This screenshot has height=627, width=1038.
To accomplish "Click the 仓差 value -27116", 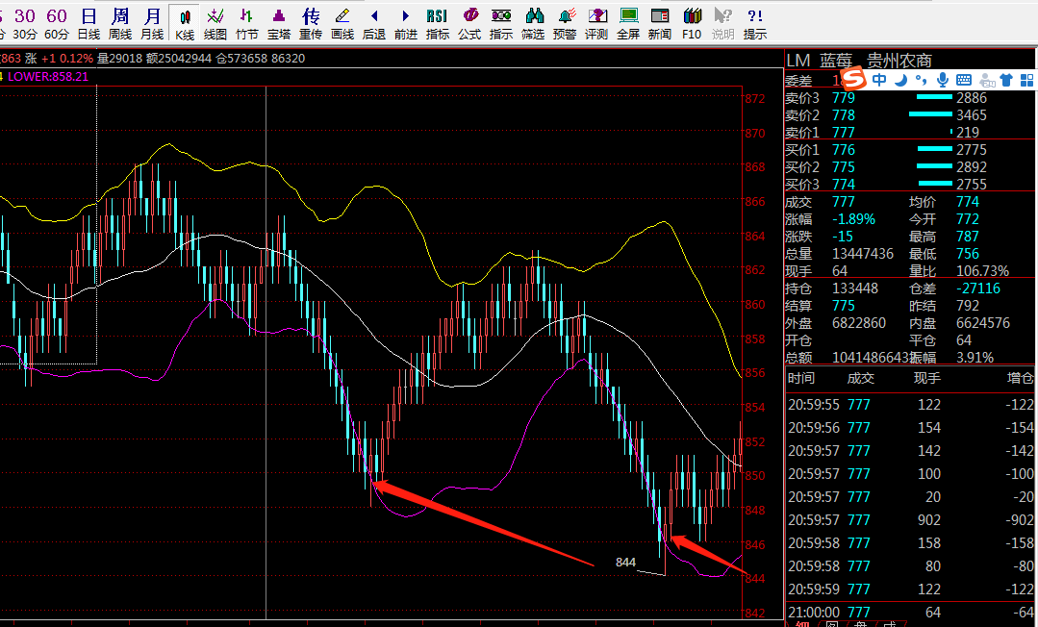I will click(978, 288).
